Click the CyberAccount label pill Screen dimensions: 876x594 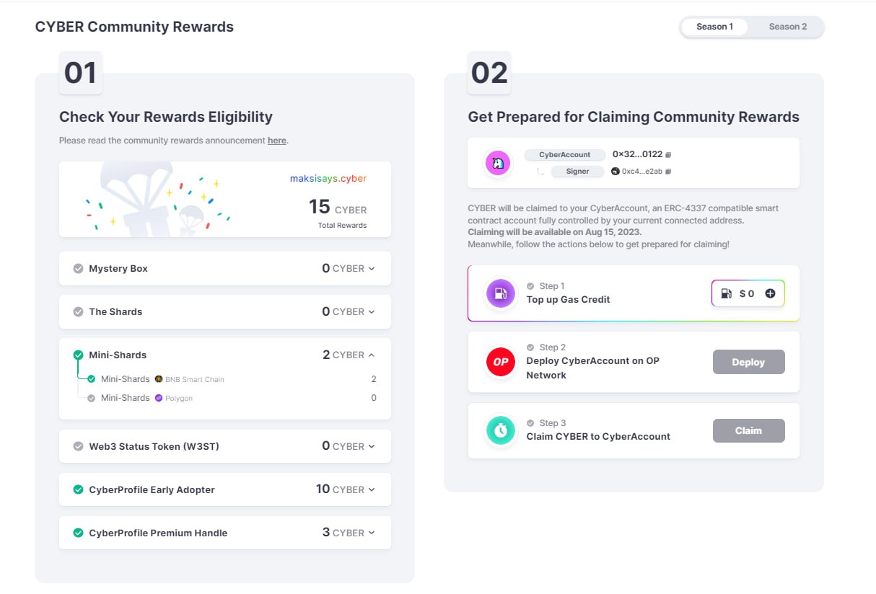564,155
